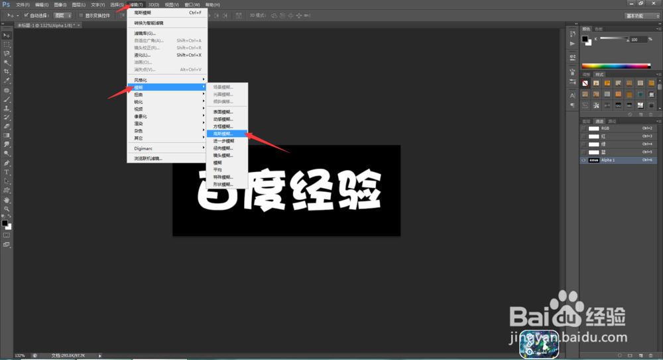Select the Rectangular Marquee tool
The image size is (663, 360).
[7, 44]
